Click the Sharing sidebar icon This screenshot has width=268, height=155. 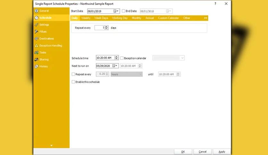(x=37, y=60)
